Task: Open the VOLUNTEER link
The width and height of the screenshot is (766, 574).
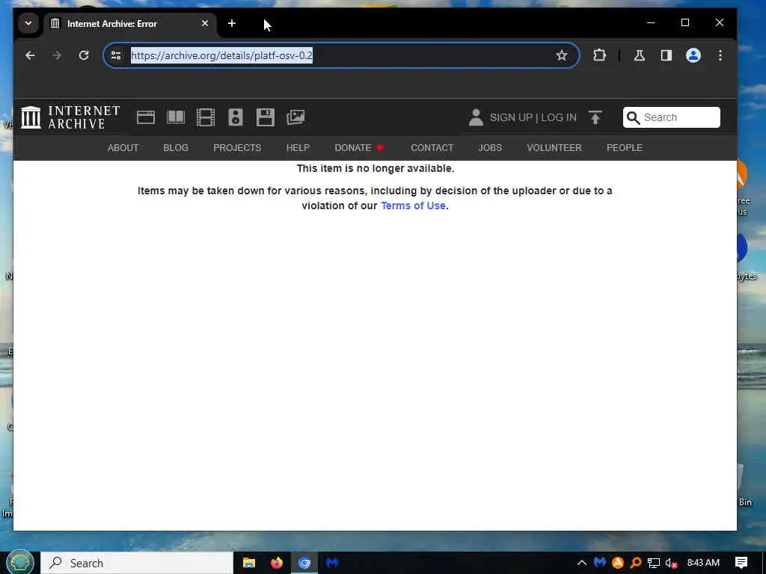Action: 554,148
